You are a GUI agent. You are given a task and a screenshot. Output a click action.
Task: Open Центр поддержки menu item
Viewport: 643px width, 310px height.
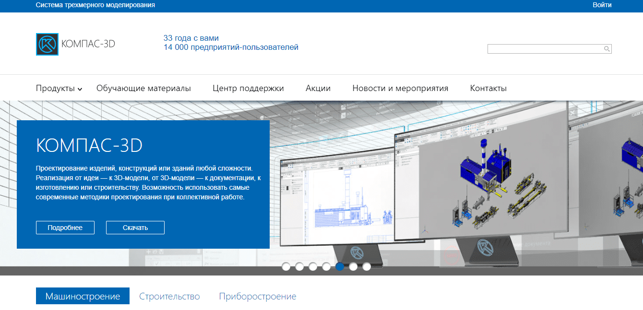[248, 88]
